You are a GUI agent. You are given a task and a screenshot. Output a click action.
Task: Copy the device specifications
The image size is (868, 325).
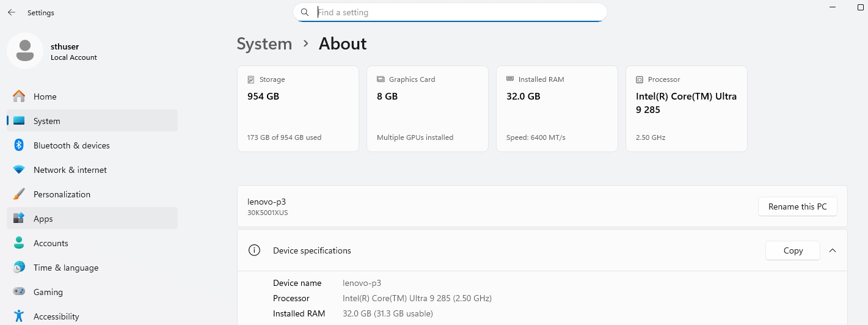[x=793, y=250]
